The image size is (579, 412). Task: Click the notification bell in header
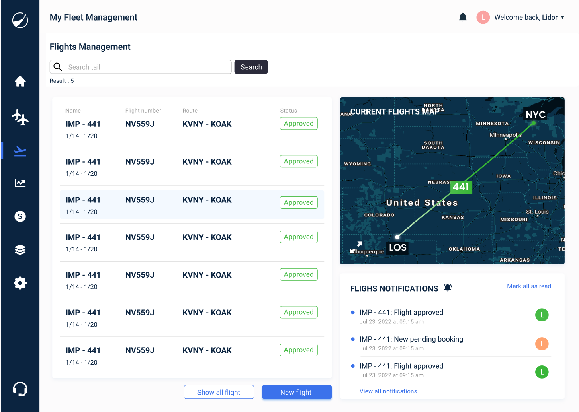[463, 17]
